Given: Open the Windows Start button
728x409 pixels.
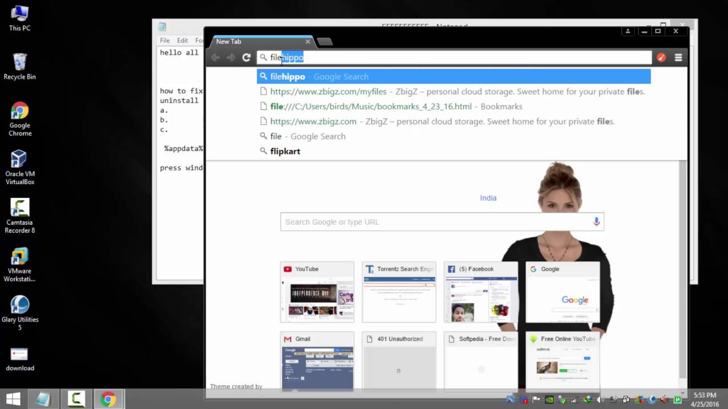Looking at the screenshot, I should [x=13, y=399].
